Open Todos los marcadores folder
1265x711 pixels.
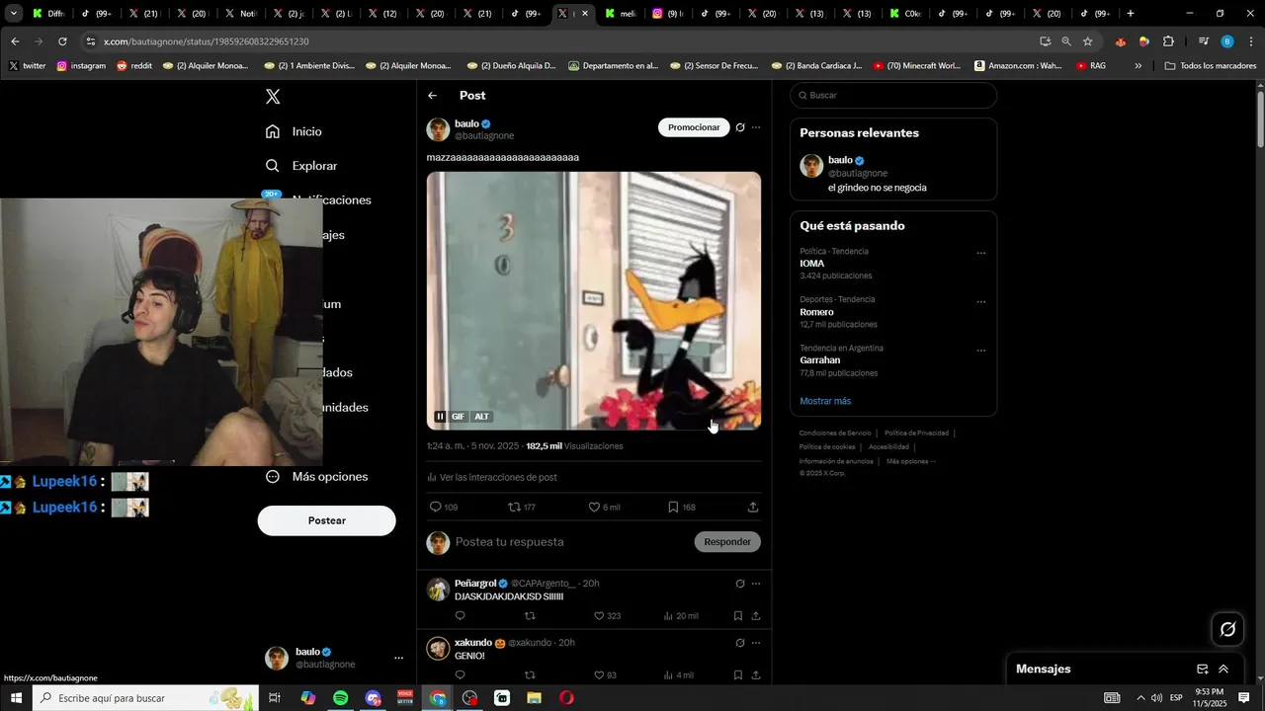coord(1210,66)
